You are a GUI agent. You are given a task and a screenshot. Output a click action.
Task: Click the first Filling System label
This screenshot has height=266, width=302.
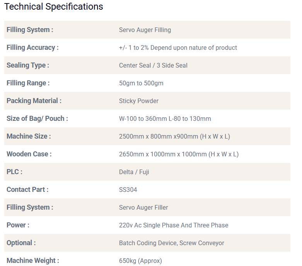[x=30, y=30]
